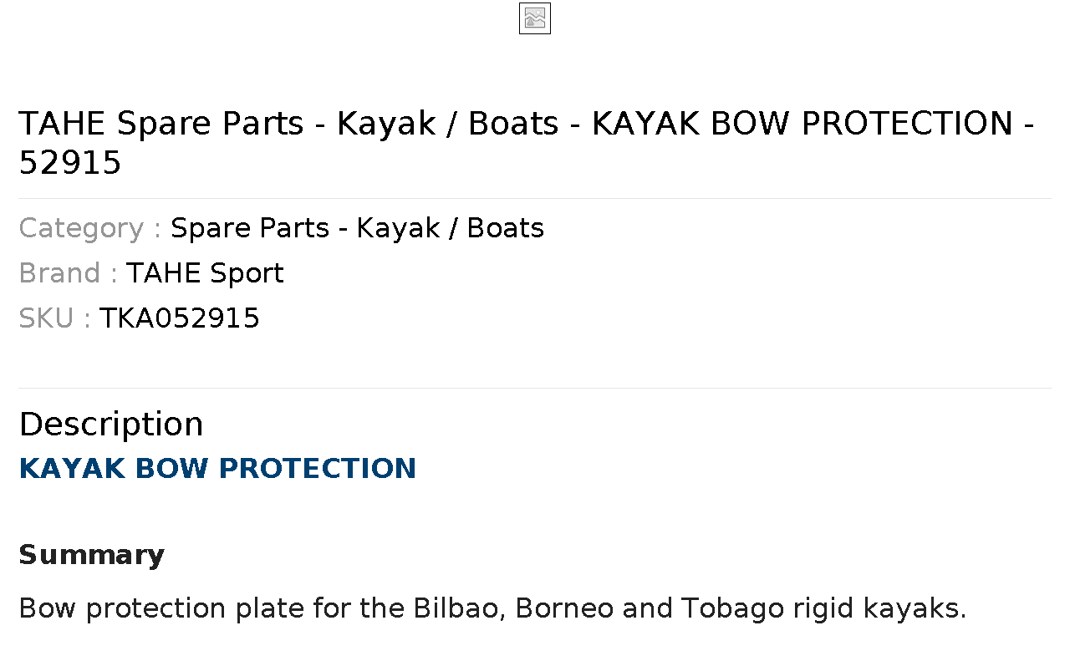This screenshot has width=1070, height=651.
Task: Click the divider line under the title
Action: [x=535, y=198]
